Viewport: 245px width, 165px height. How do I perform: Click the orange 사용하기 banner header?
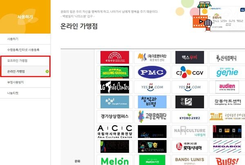[25, 17]
